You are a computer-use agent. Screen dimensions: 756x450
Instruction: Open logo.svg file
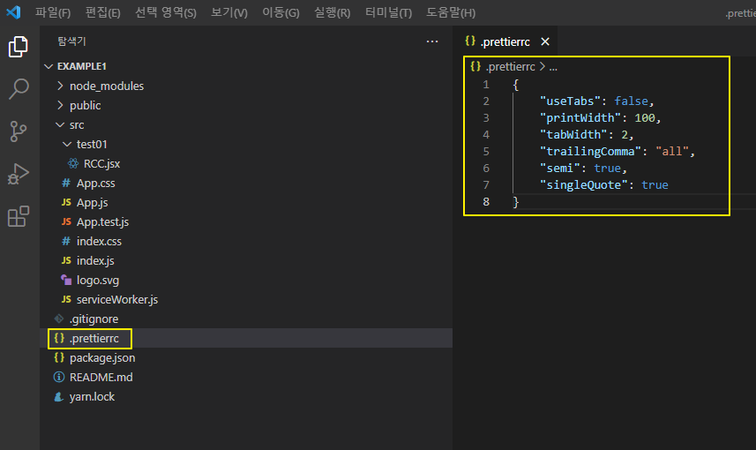pos(246,281)
